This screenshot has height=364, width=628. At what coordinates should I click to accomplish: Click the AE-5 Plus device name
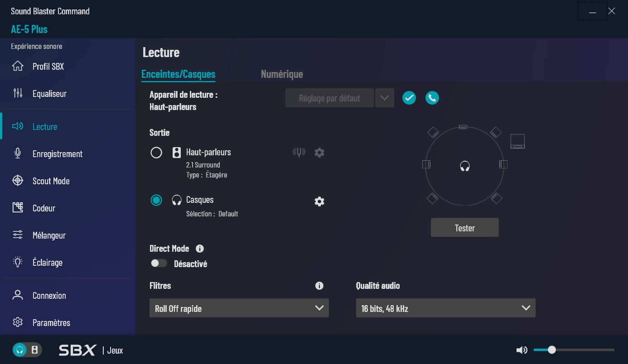click(x=29, y=29)
